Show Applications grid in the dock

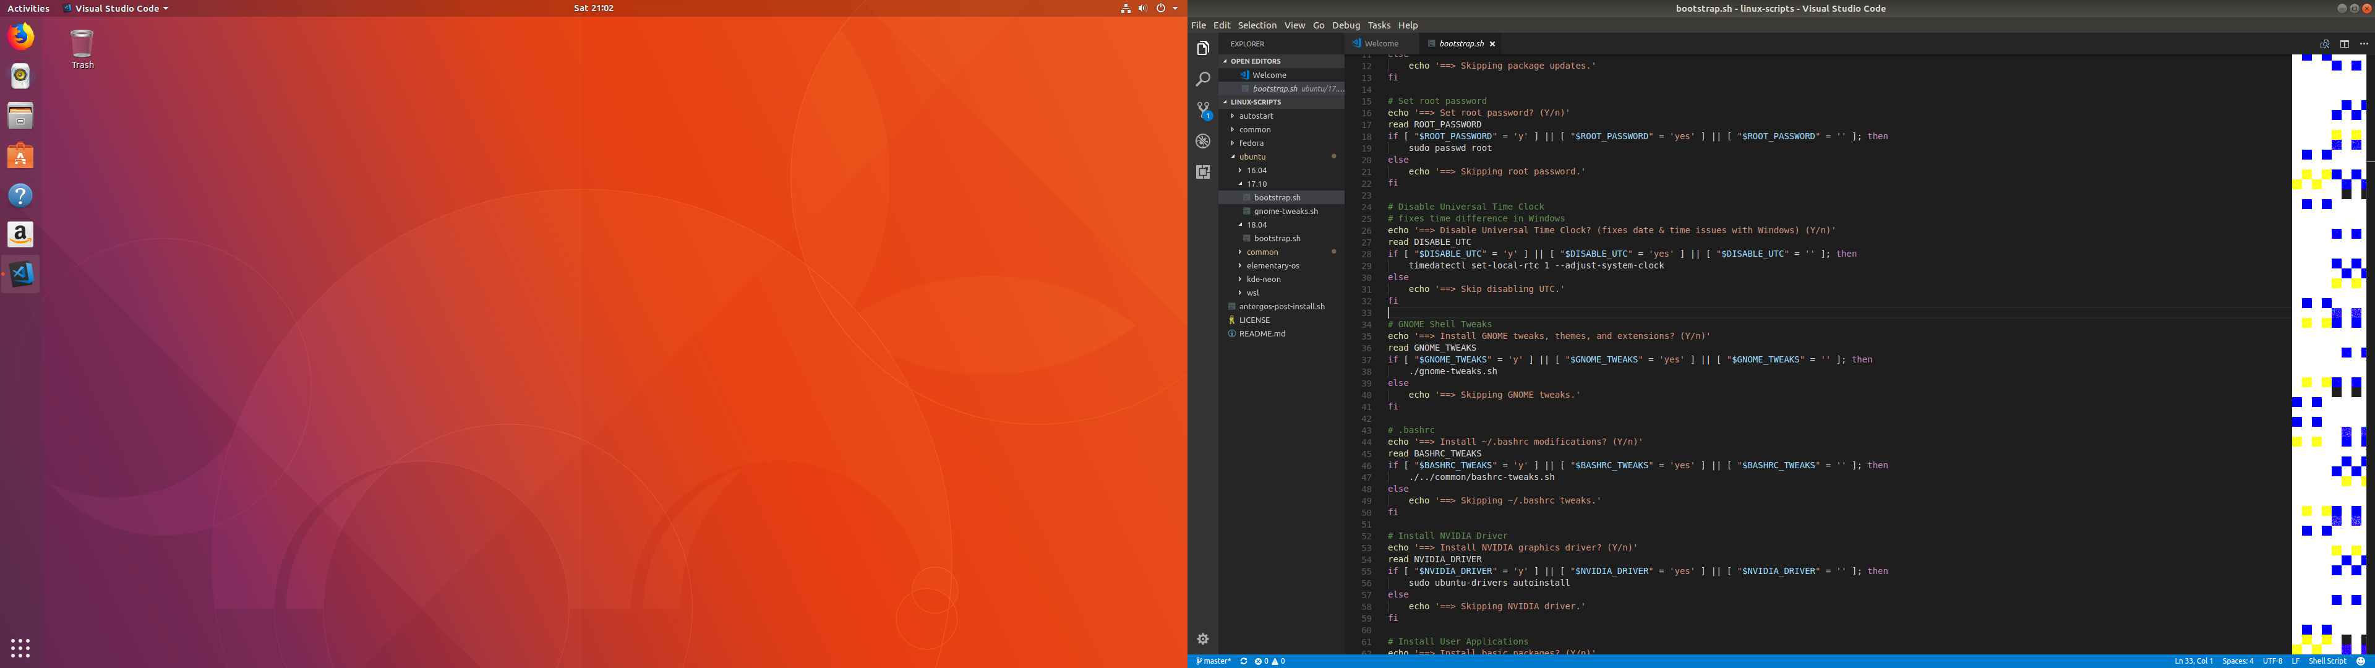coord(20,648)
